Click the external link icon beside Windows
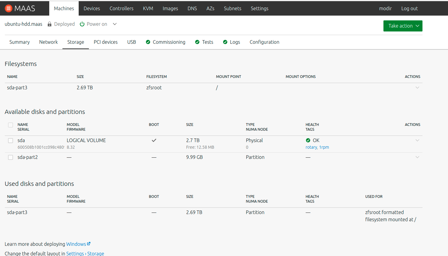Image resolution: width=448 pixels, height=256 pixels. (89, 244)
